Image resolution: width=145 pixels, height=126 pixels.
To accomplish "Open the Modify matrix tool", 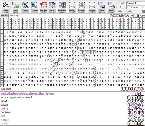I will point(15,5).
